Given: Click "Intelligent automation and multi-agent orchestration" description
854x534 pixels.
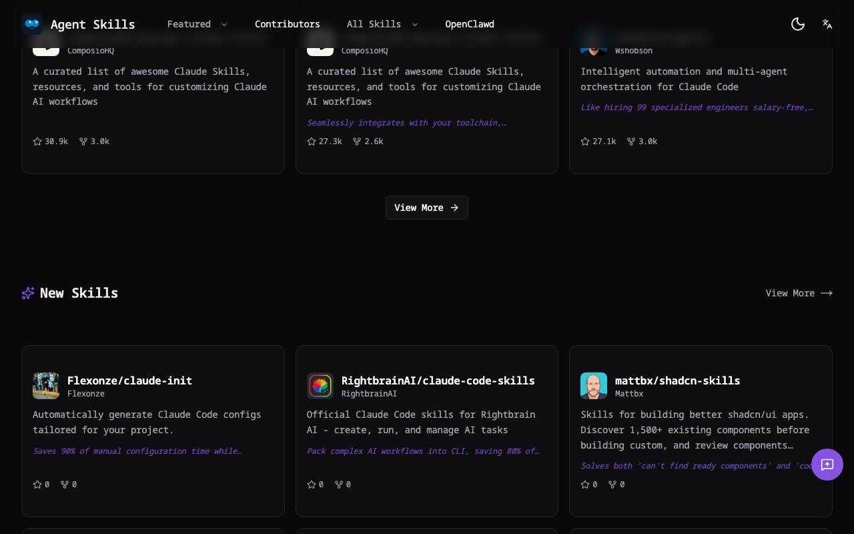Looking at the screenshot, I should click(x=684, y=79).
